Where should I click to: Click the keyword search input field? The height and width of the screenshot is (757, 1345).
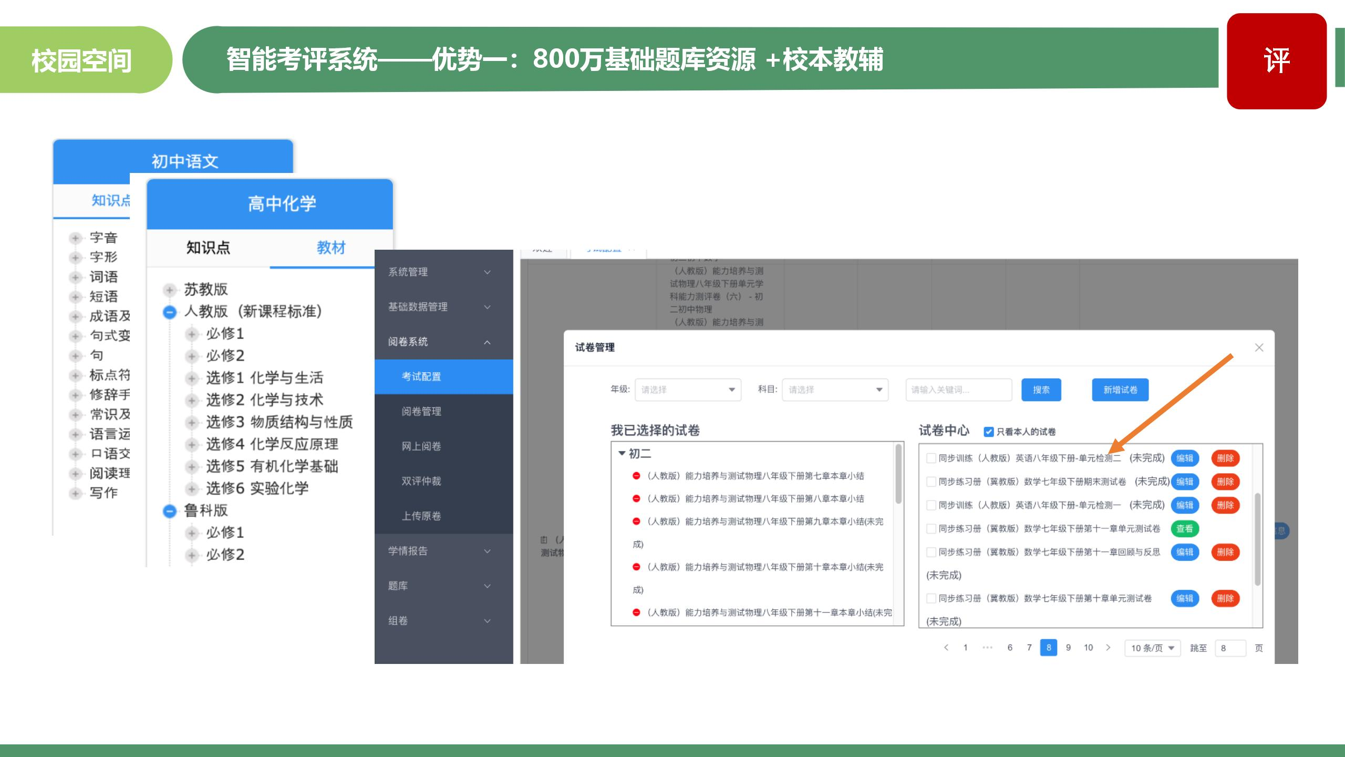coord(959,390)
